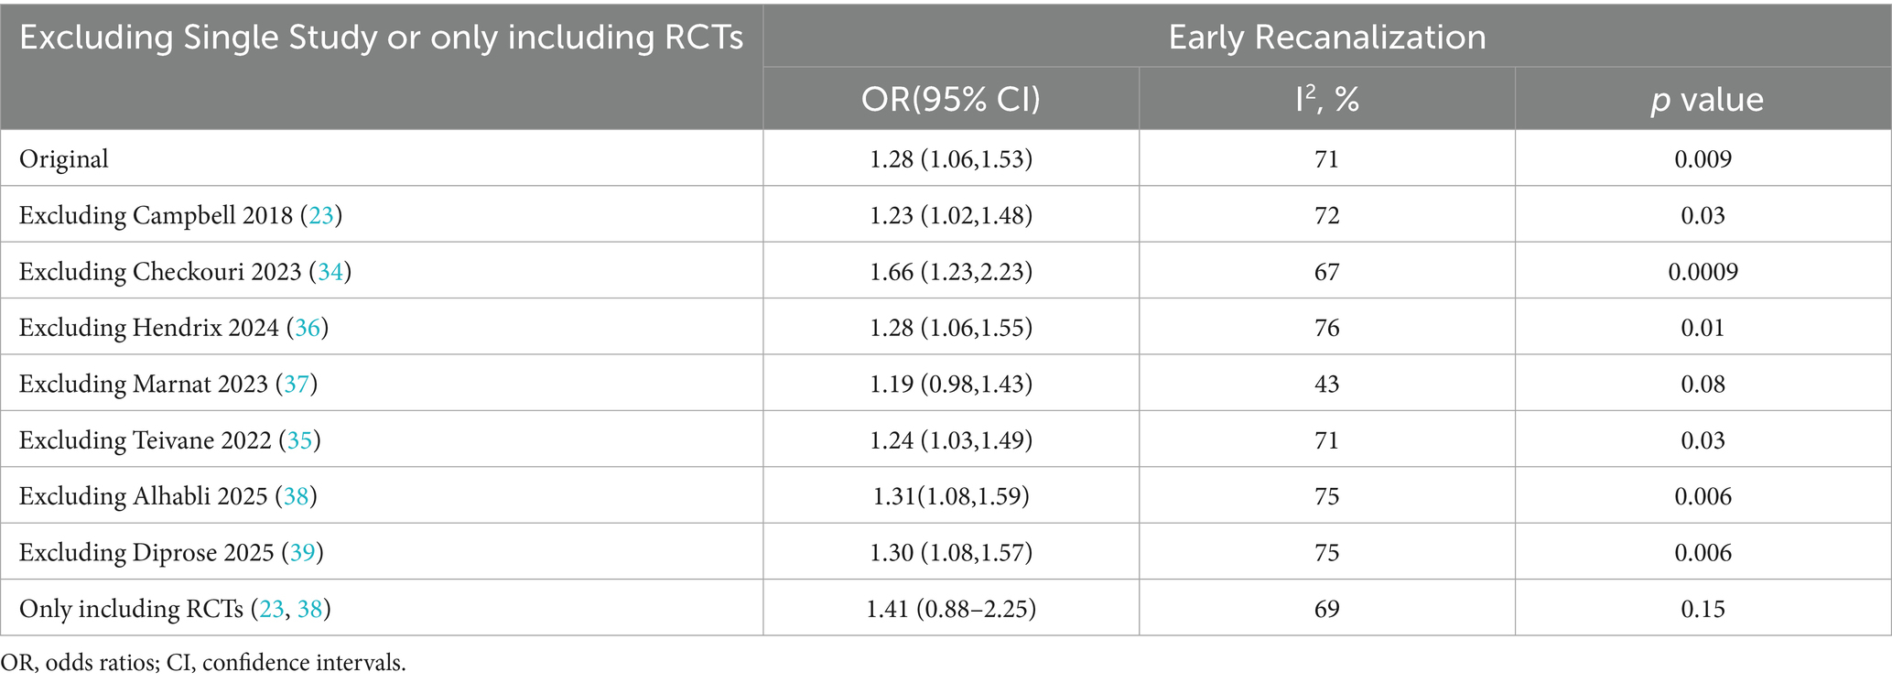The width and height of the screenshot is (1892, 683).
Task: Open citation 39 beside Diprose 2025
Action: (302, 553)
